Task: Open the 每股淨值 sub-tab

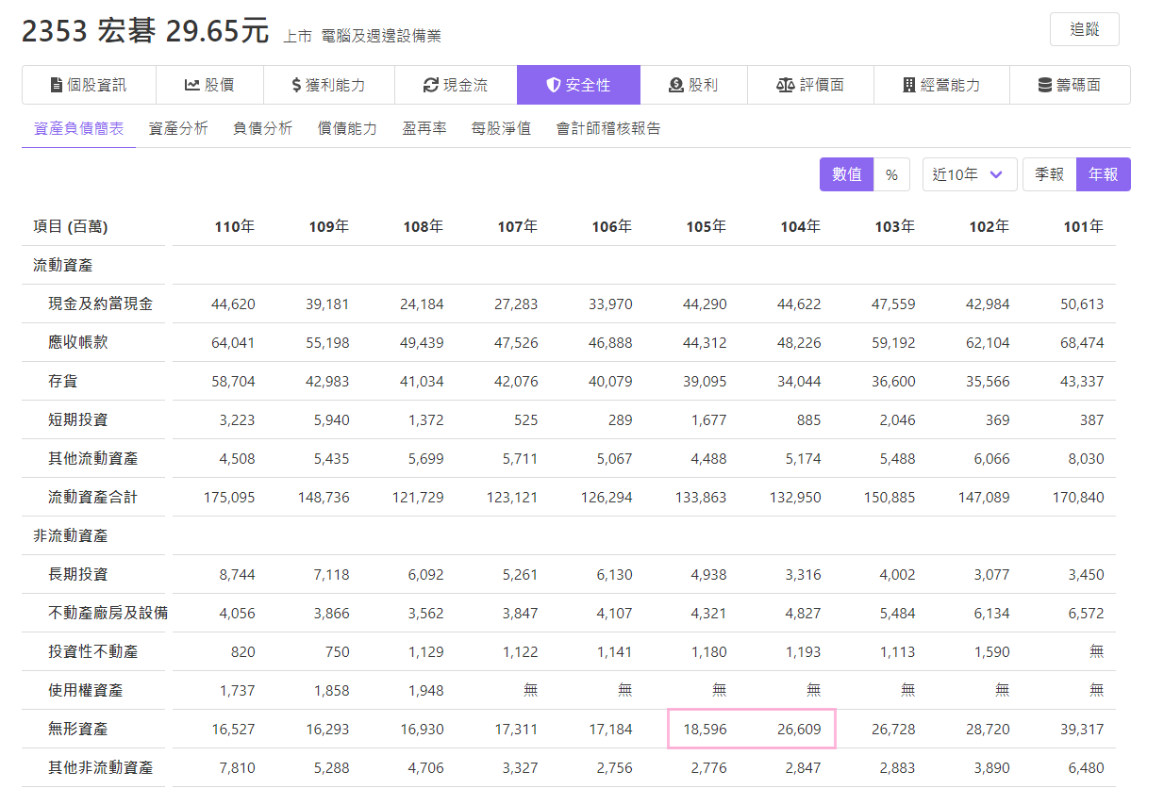Action: tap(501, 128)
